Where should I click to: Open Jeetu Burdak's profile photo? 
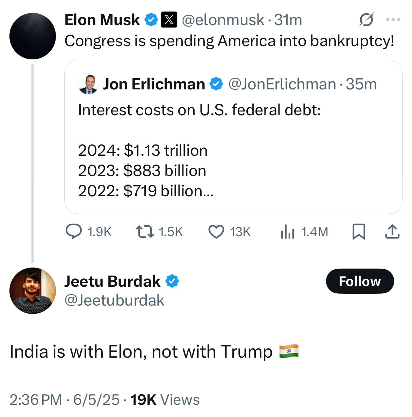[x=32, y=291]
